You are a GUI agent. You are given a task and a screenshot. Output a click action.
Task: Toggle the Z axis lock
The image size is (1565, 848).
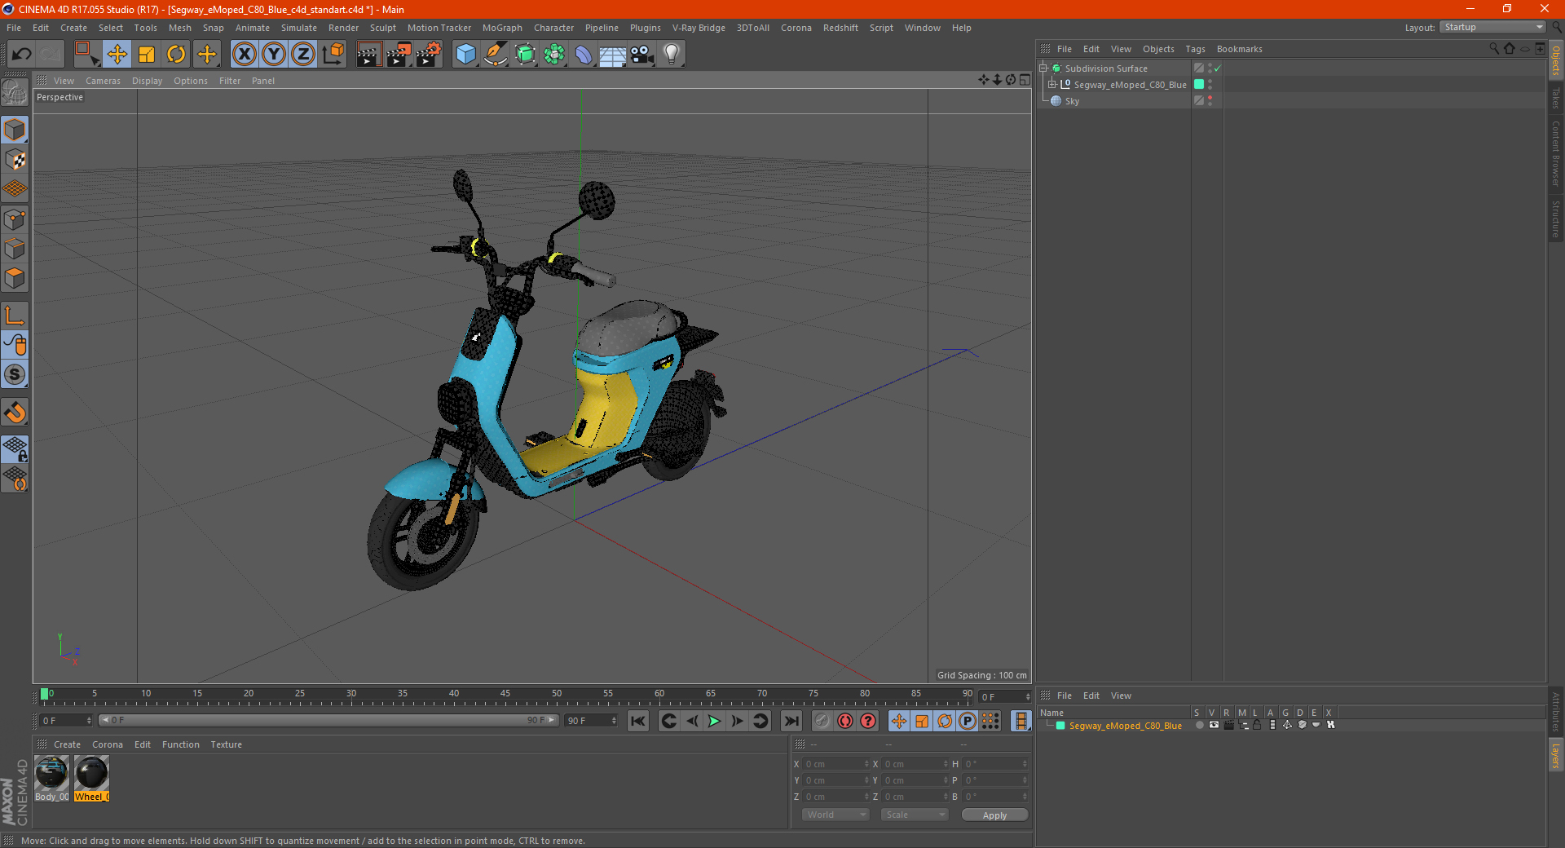(x=303, y=55)
